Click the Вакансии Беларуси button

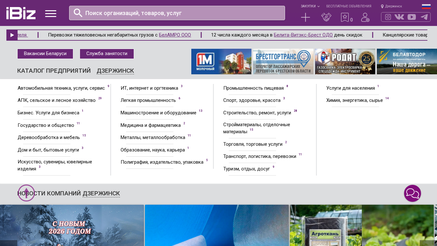click(x=45, y=54)
